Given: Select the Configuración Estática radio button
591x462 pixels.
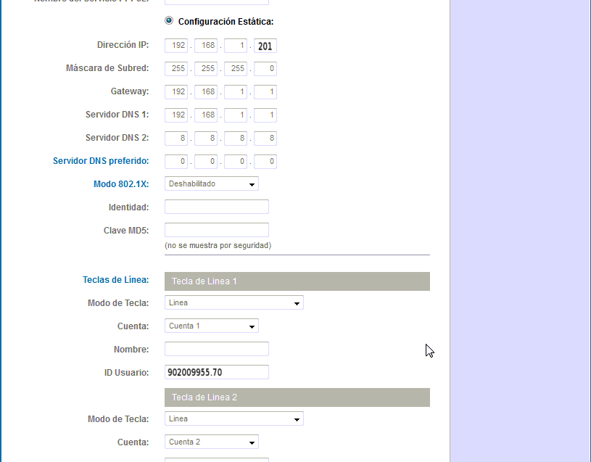Looking at the screenshot, I should click(x=169, y=20).
